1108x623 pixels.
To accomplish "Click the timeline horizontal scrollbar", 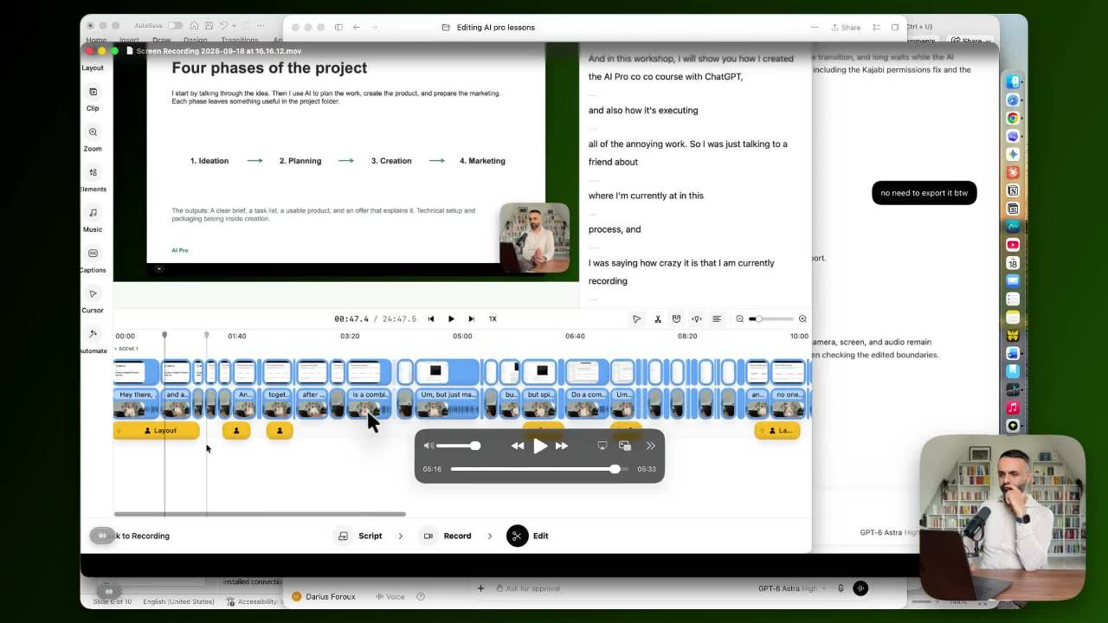I will tap(260, 514).
